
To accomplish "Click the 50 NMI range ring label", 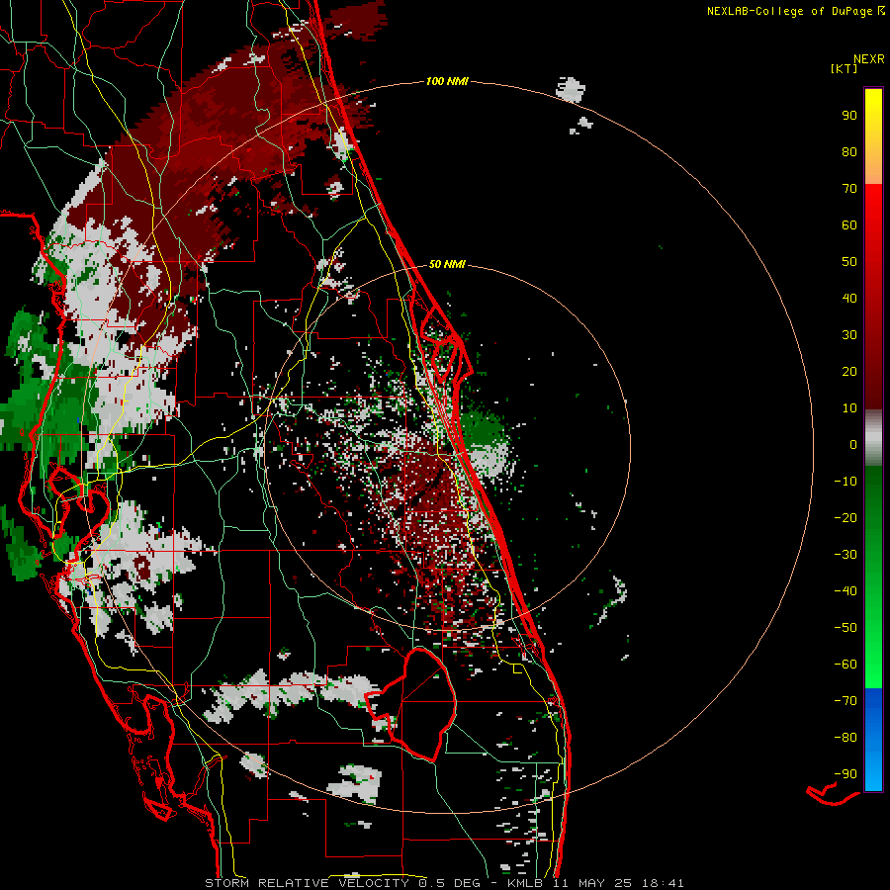I will 447,264.
